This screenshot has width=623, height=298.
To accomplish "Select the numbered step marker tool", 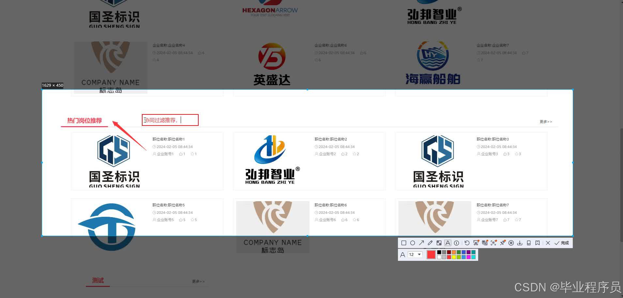I will coord(457,243).
